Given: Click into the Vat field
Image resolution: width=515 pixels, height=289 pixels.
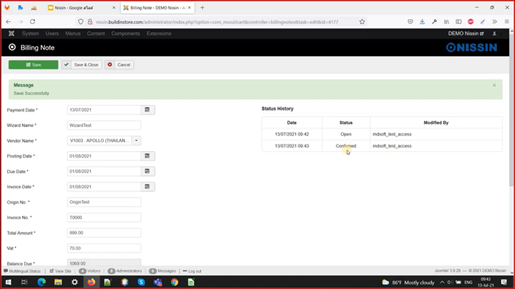Looking at the screenshot, I should click(104, 248).
